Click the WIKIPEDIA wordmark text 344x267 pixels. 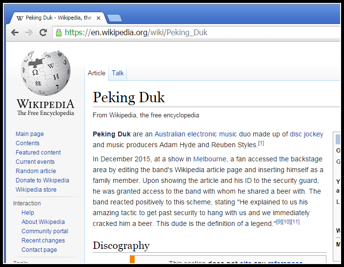tap(46, 104)
